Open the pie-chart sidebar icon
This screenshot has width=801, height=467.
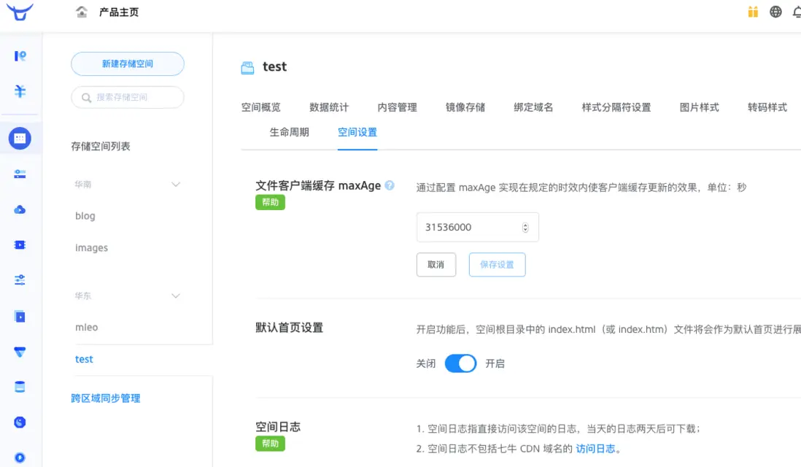(20, 422)
